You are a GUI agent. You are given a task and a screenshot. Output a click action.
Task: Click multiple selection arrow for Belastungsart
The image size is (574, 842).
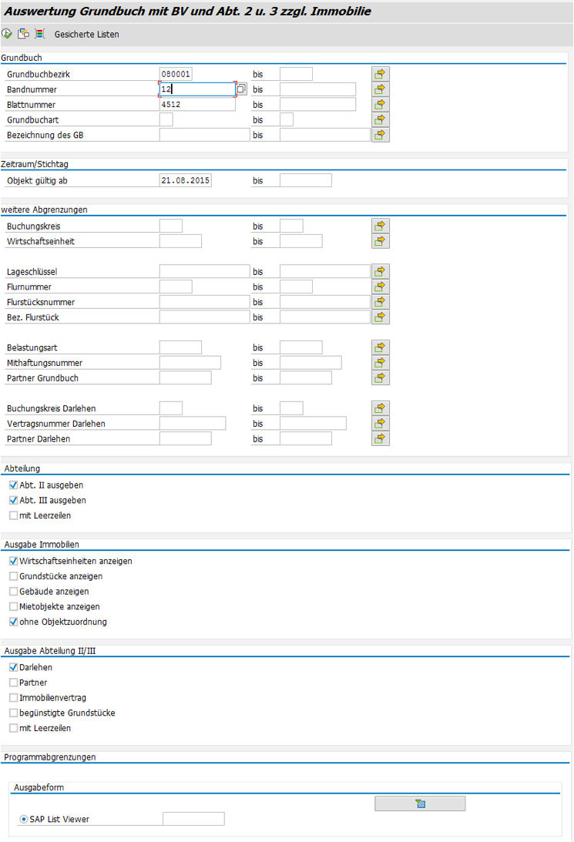click(381, 347)
